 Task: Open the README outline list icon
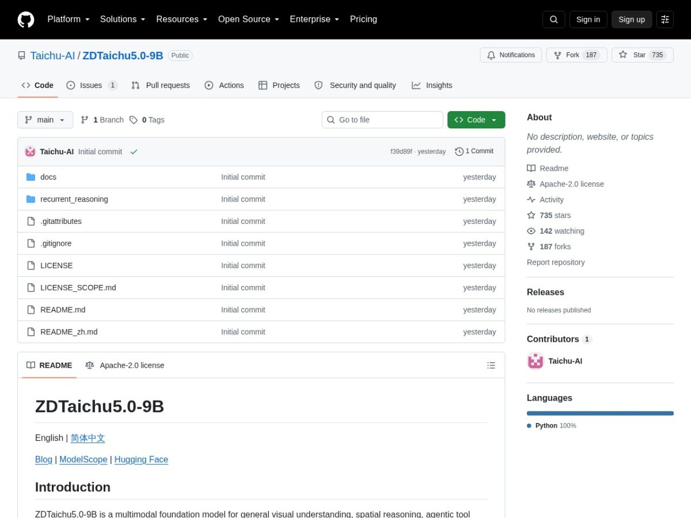pyautogui.click(x=491, y=365)
